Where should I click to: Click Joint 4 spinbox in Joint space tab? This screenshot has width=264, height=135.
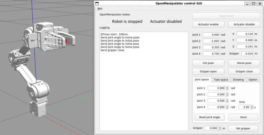(218, 107)
